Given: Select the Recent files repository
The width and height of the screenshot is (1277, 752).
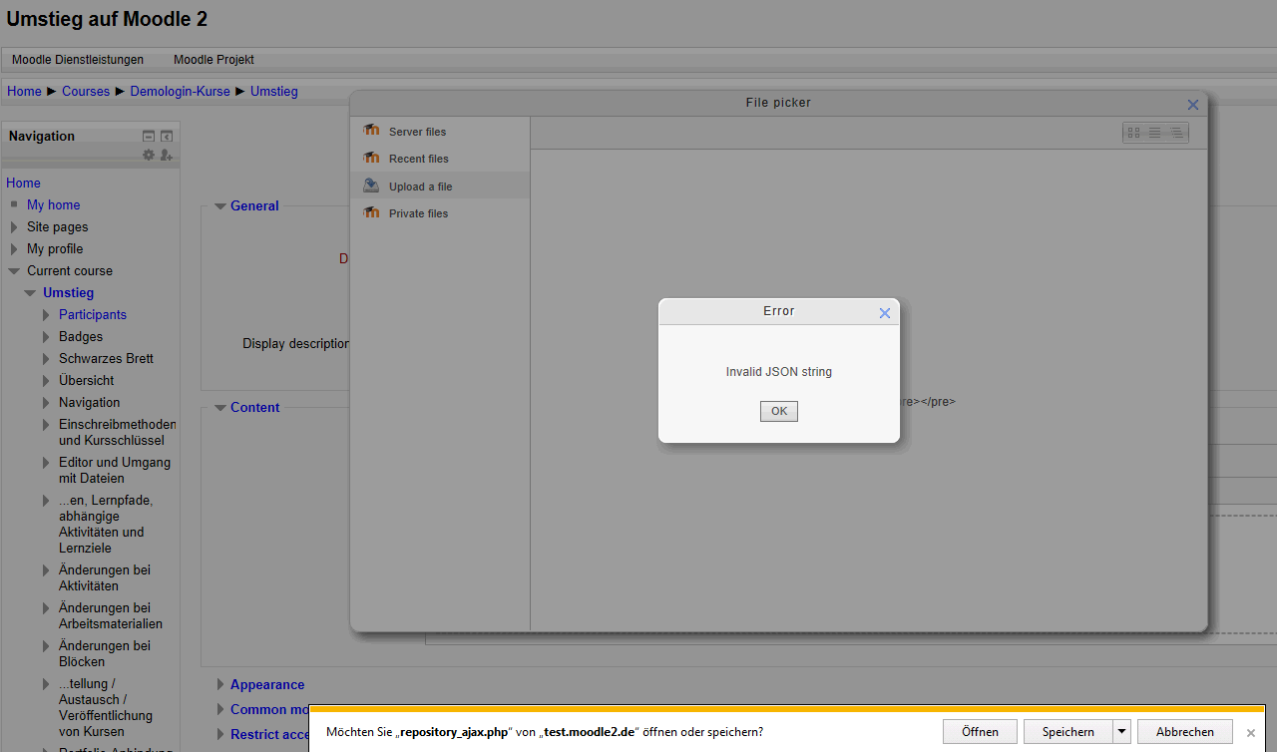Looking at the screenshot, I should point(440,158).
